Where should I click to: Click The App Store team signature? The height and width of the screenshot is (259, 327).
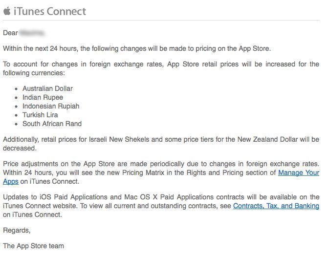(33, 246)
